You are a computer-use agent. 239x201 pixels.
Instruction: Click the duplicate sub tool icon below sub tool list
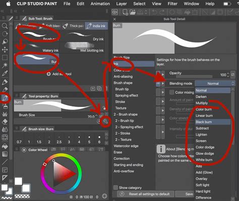99,88
